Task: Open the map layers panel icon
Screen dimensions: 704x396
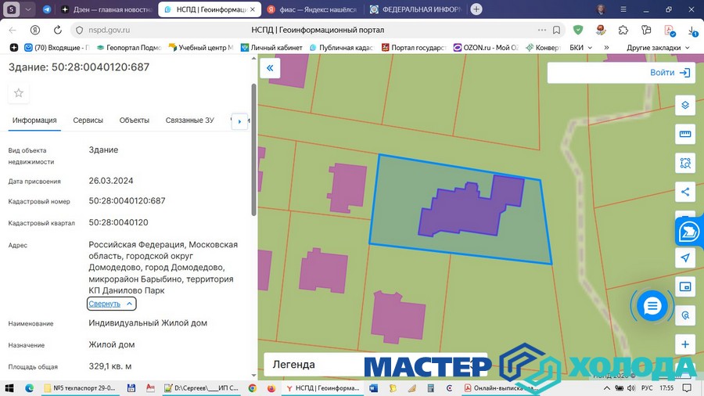Action: 685,106
